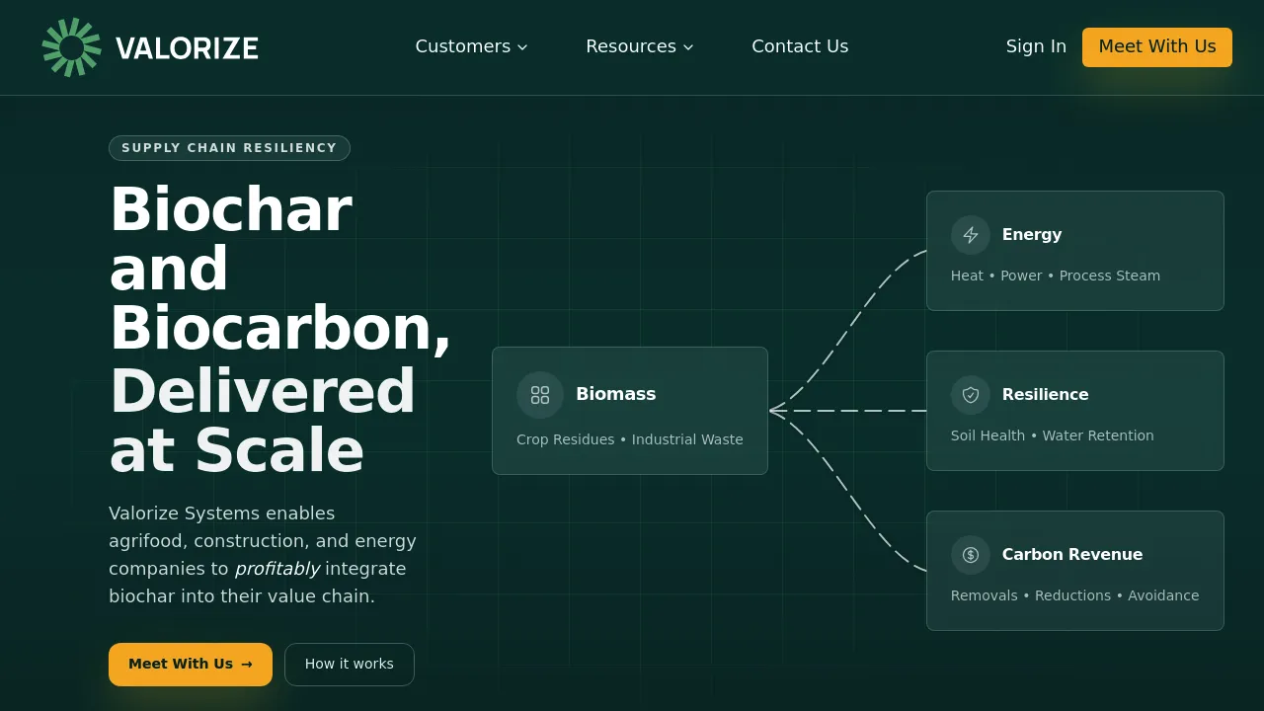
Task: Click the hero Meet With Us arrow button
Action: pyautogui.click(x=191, y=665)
